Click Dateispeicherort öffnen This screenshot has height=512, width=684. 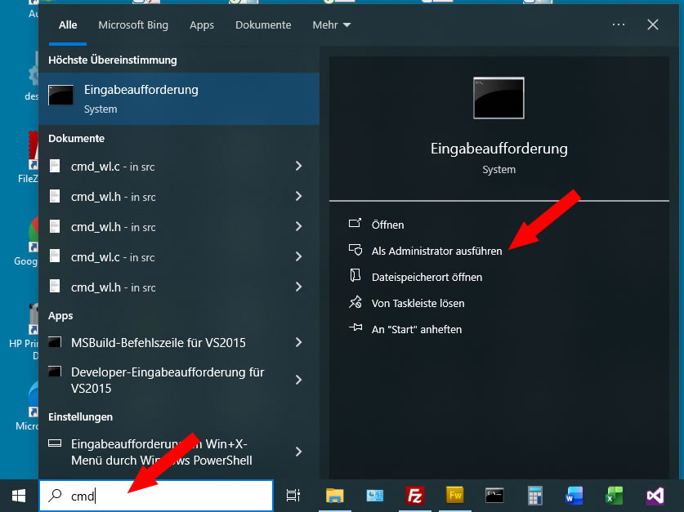(x=427, y=277)
